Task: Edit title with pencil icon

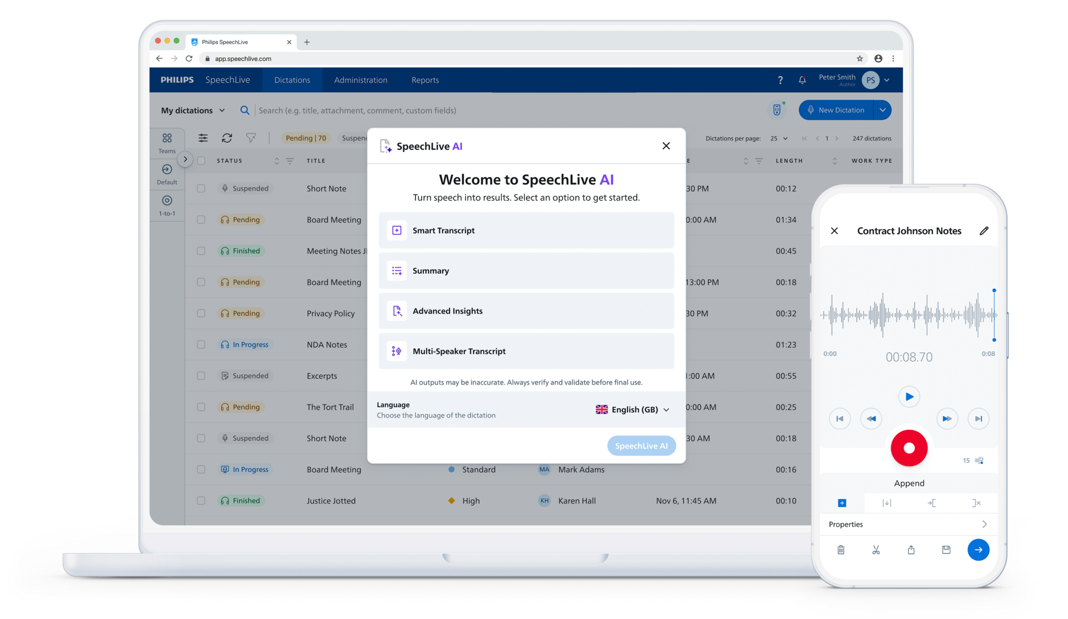Action: (x=984, y=231)
